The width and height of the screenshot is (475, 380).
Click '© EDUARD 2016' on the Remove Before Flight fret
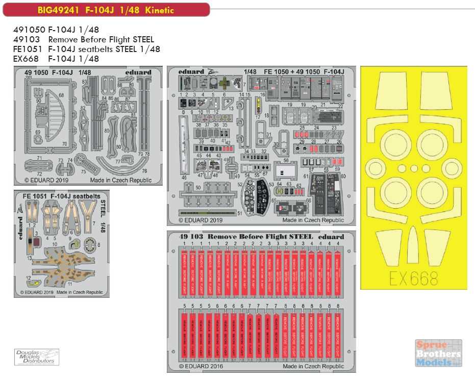point(201,366)
